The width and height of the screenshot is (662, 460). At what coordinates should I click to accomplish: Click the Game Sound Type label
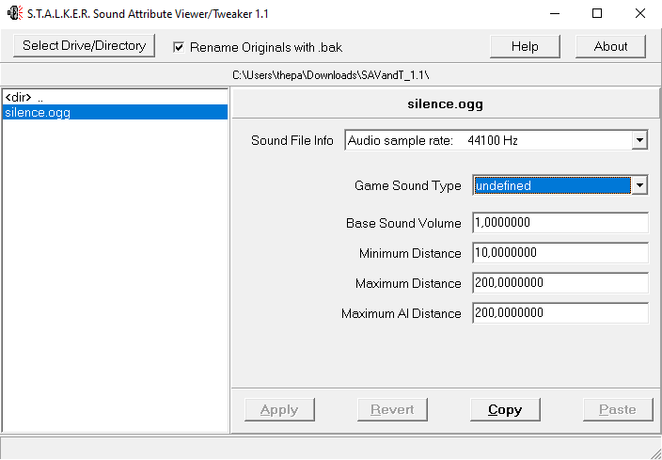point(407,186)
